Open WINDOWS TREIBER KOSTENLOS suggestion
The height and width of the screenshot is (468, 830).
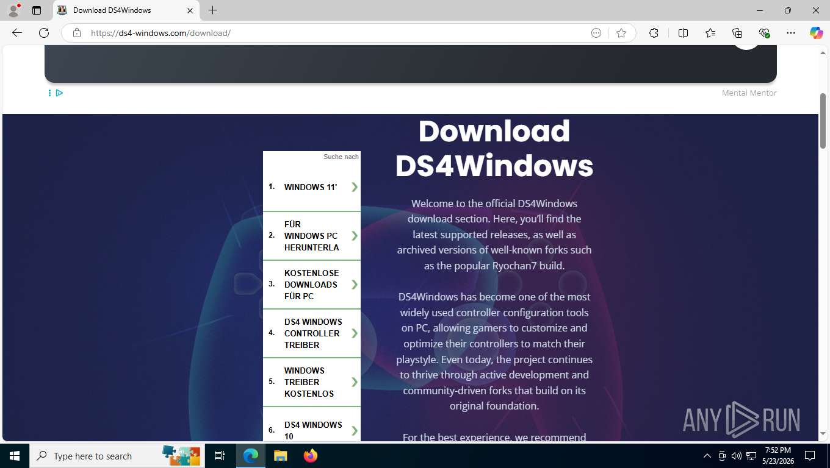pyautogui.click(x=312, y=382)
